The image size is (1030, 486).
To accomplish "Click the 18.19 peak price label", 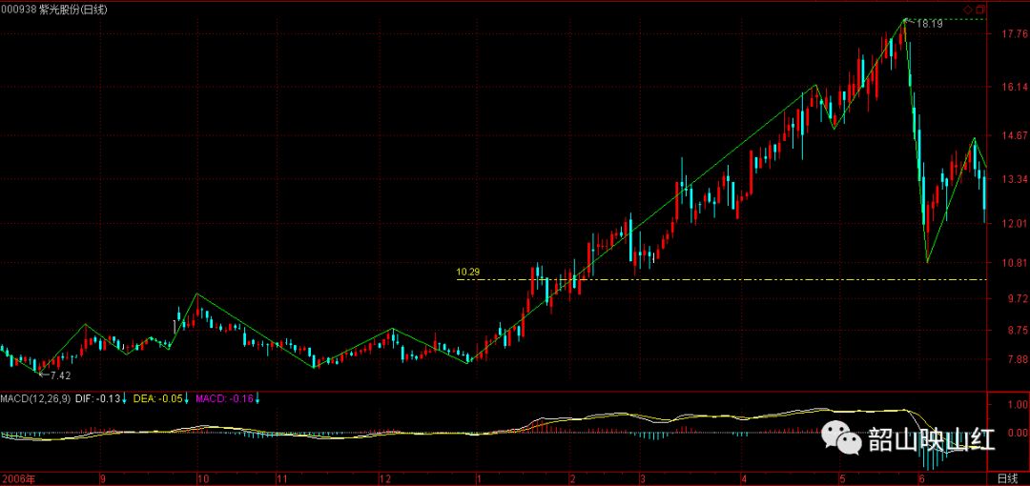I will point(930,24).
